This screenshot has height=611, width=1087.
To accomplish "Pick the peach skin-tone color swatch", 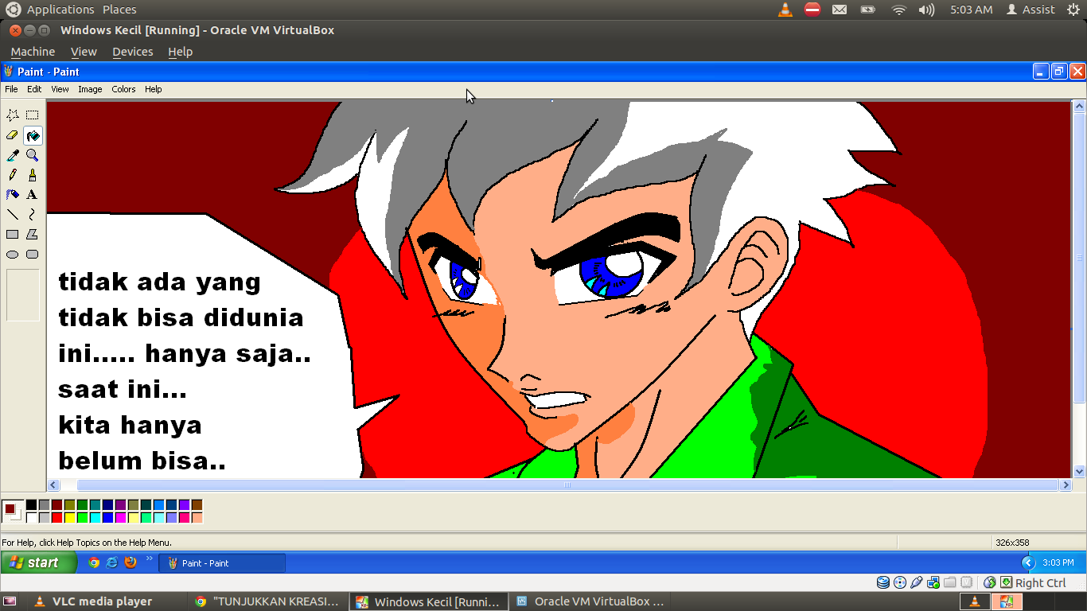I will 197,518.
